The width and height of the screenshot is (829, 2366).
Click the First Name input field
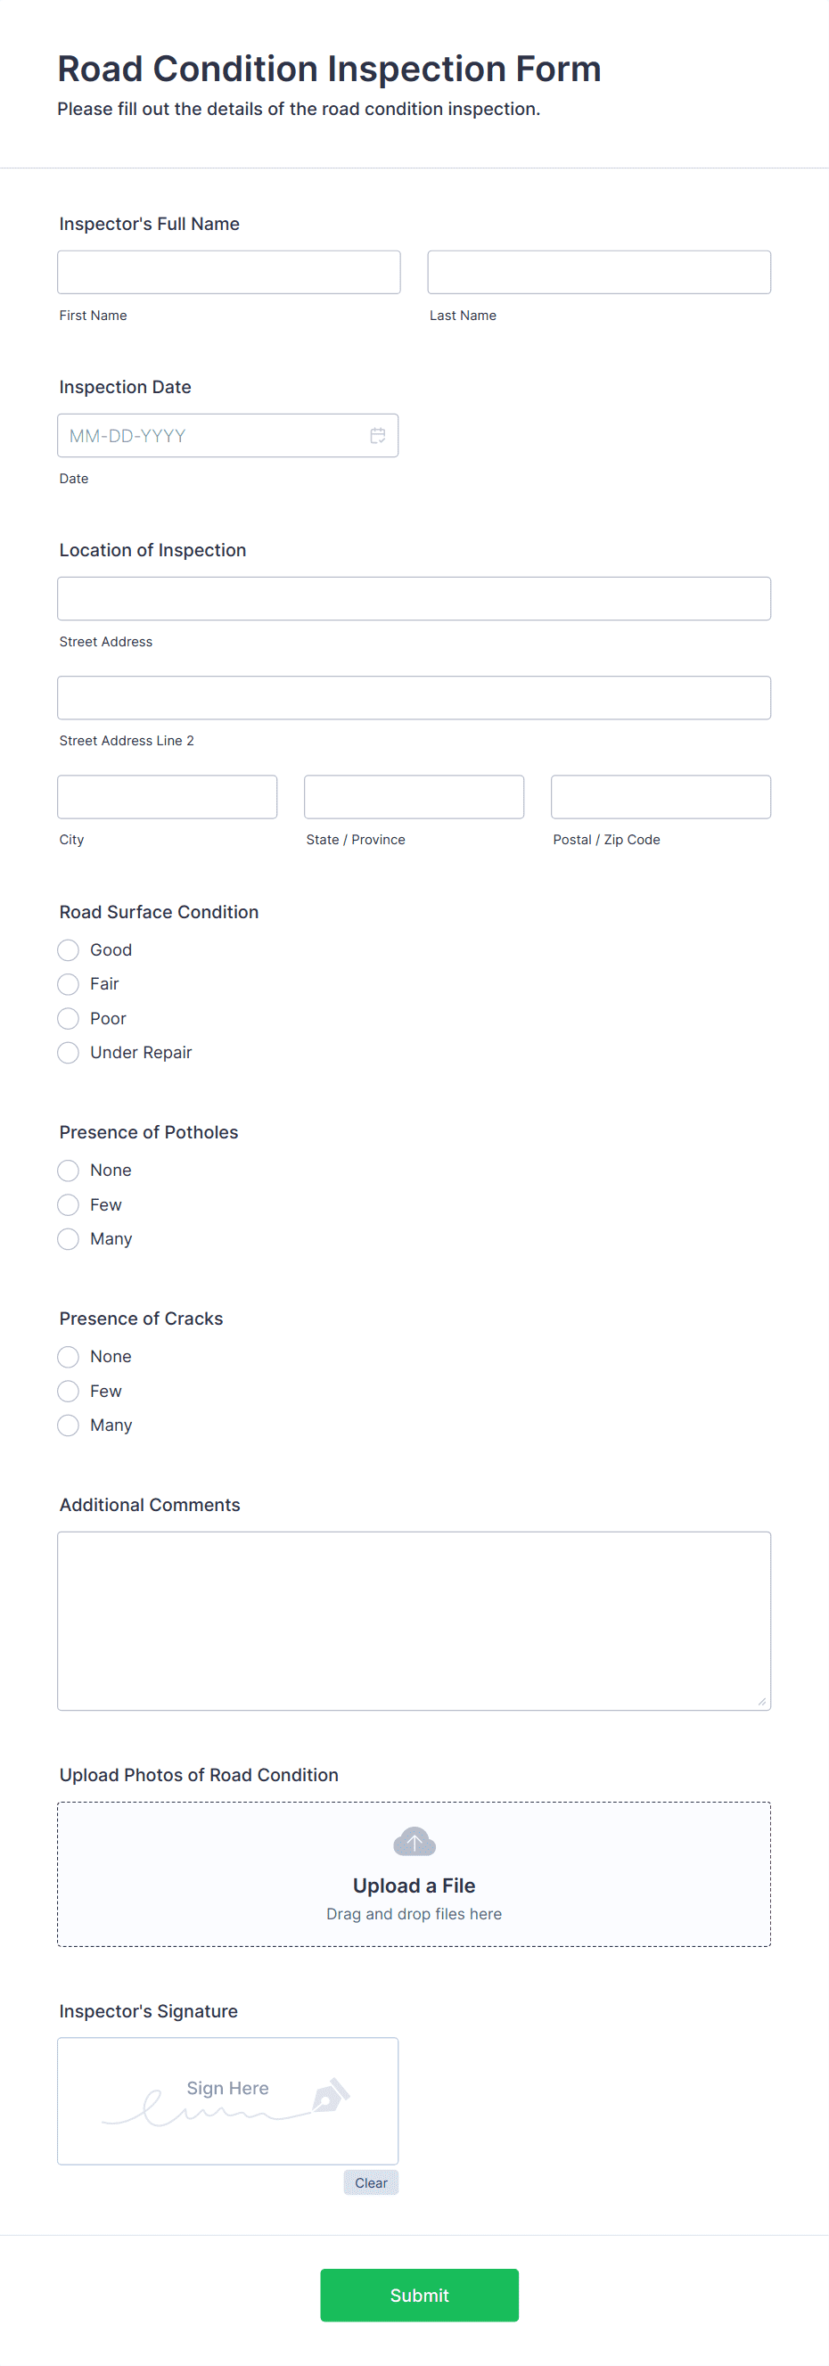(x=227, y=272)
